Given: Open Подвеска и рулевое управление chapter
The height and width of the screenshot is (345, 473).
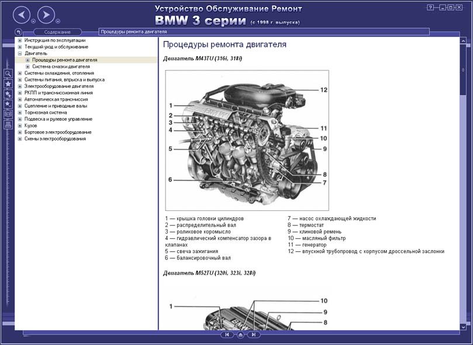Looking at the screenshot, I should 58,119.
